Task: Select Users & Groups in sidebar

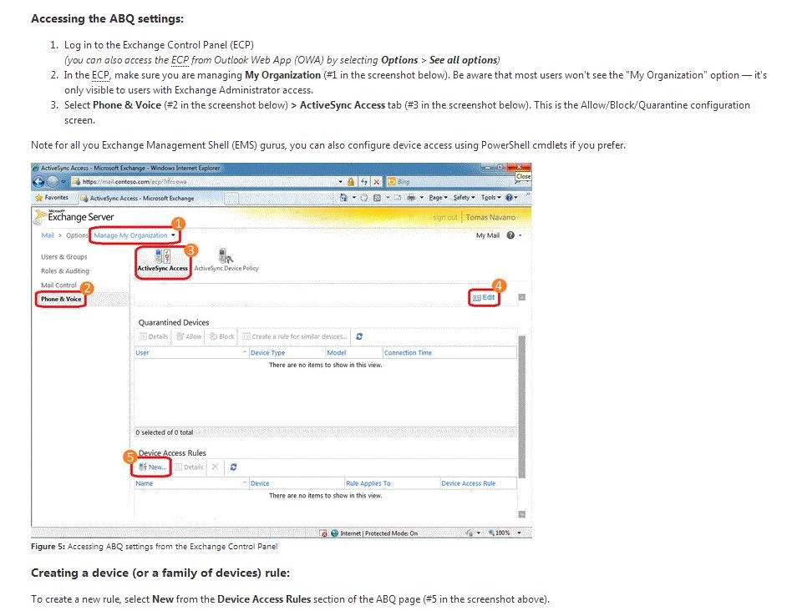Action: click(64, 256)
